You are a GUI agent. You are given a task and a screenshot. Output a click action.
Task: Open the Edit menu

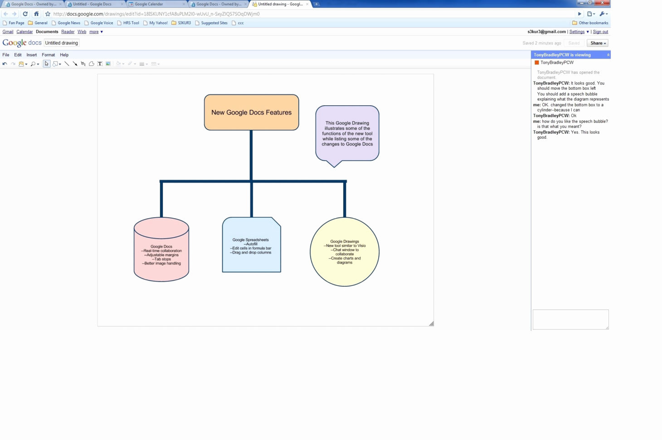coord(18,55)
